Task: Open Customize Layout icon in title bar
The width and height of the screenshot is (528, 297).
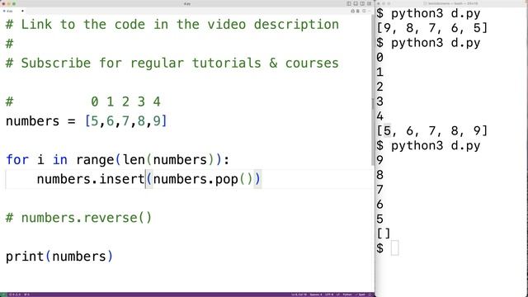Action: (369, 3)
